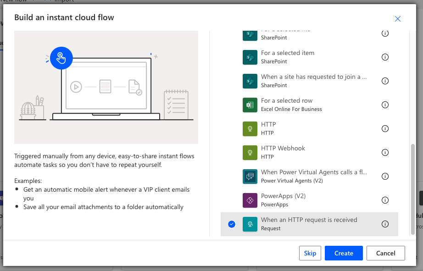Open info for Power Virtual Agents trigger
Image resolution: width=423 pixels, height=271 pixels.
point(385,177)
